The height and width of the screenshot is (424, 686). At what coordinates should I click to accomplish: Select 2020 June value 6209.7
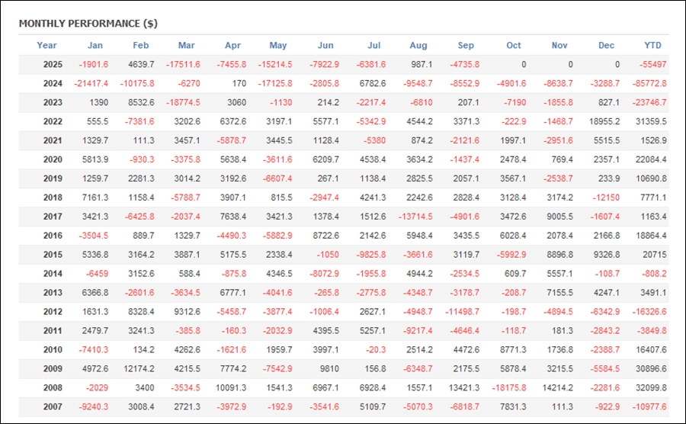pos(326,159)
